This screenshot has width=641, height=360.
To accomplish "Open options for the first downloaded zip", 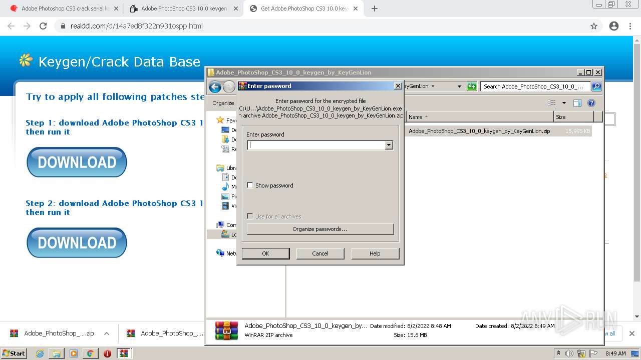I will point(107,333).
